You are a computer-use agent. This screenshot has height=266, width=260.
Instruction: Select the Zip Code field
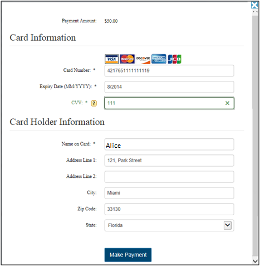(x=169, y=209)
